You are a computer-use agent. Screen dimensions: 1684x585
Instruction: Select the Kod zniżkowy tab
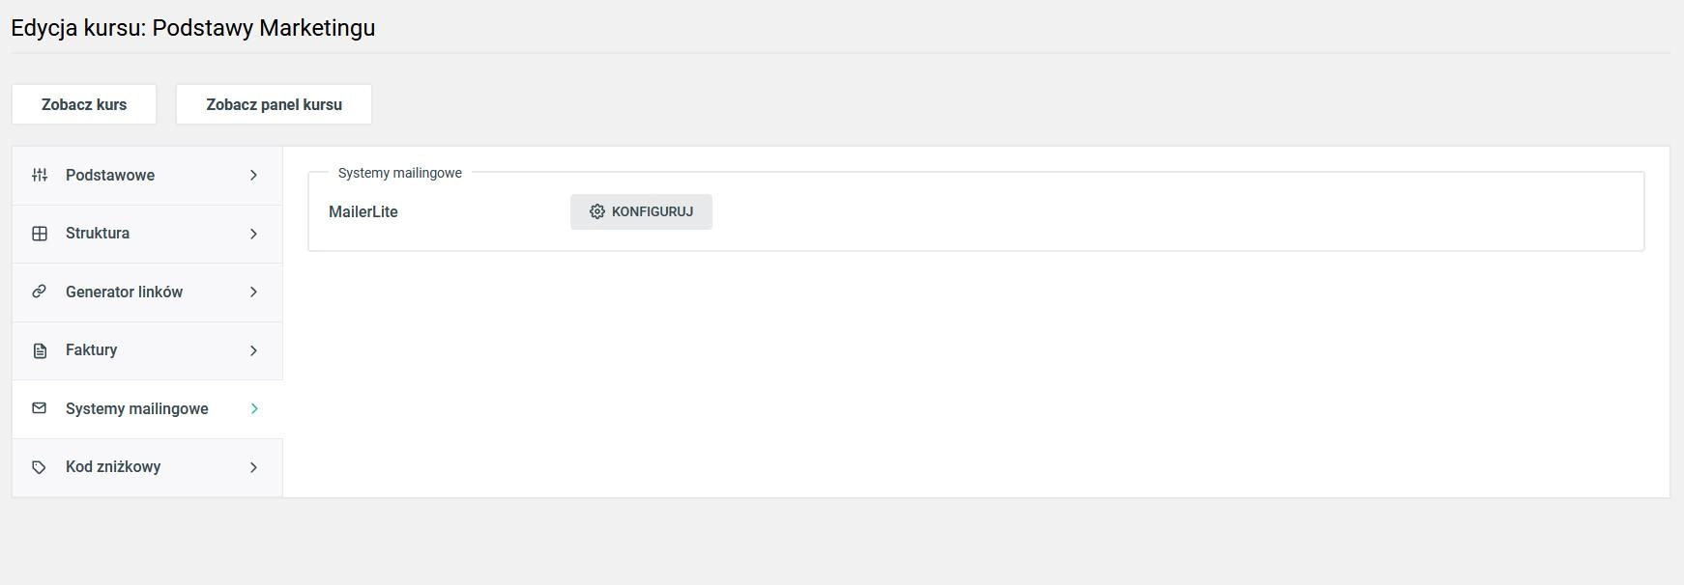(147, 467)
